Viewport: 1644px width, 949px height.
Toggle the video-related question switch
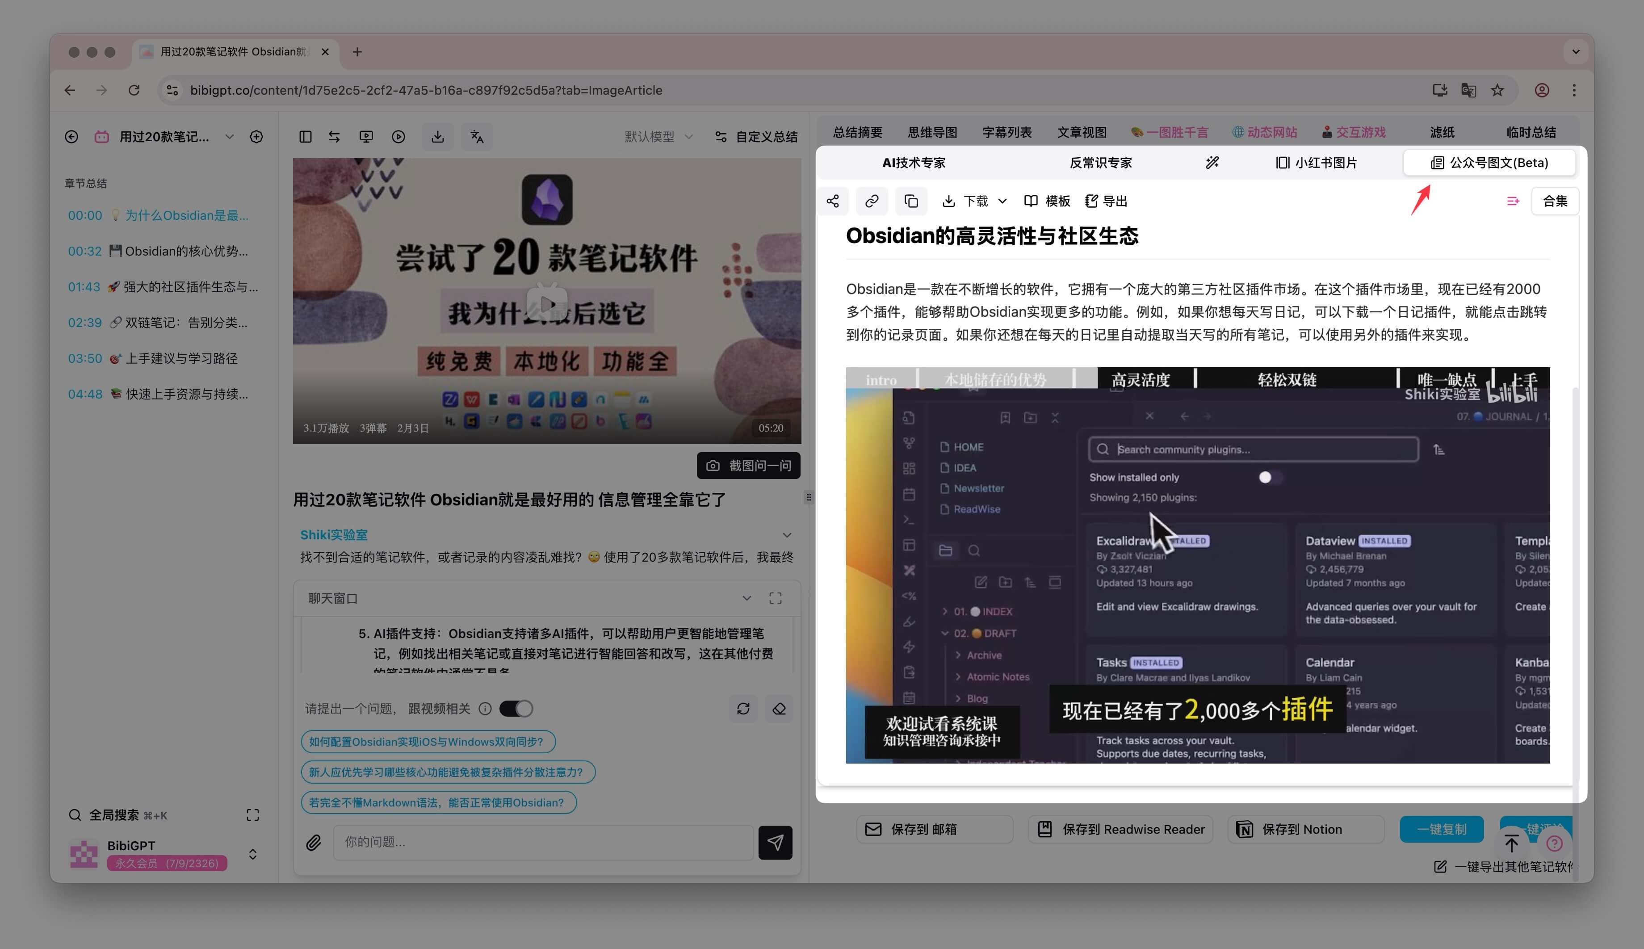click(516, 709)
